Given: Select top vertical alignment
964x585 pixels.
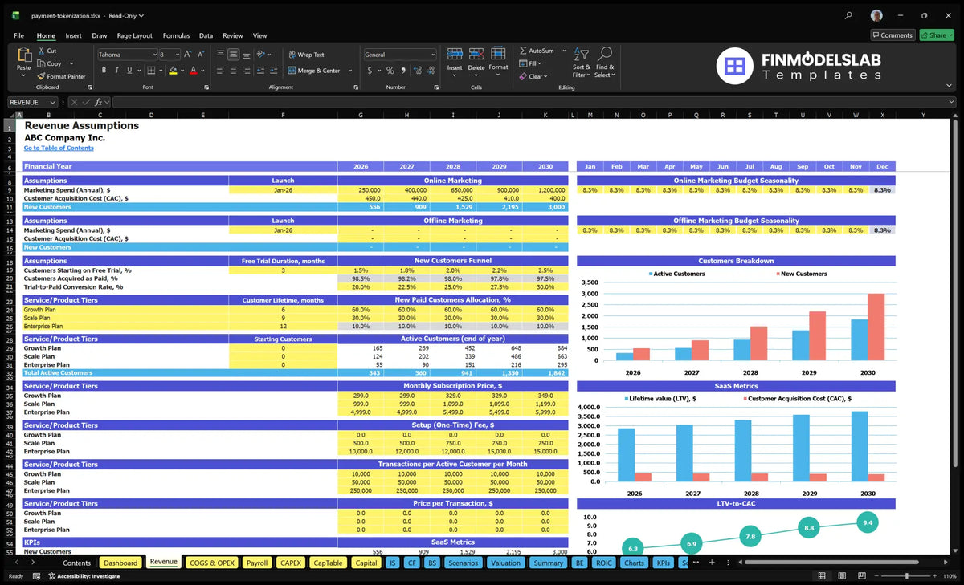Looking at the screenshot, I should pos(220,55).
